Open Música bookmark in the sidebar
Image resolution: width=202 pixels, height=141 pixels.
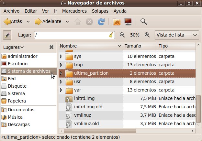coord(28,117)
